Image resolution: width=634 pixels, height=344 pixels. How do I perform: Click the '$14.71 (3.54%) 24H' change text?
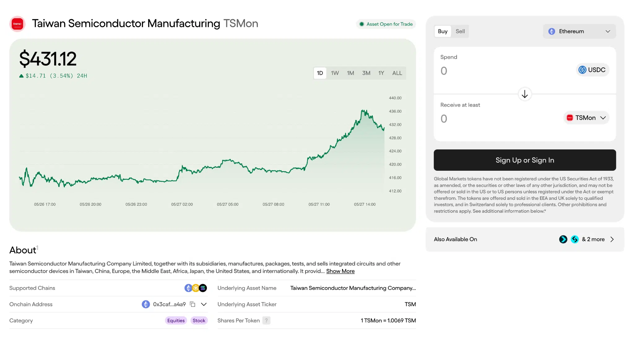pos(56,76)
